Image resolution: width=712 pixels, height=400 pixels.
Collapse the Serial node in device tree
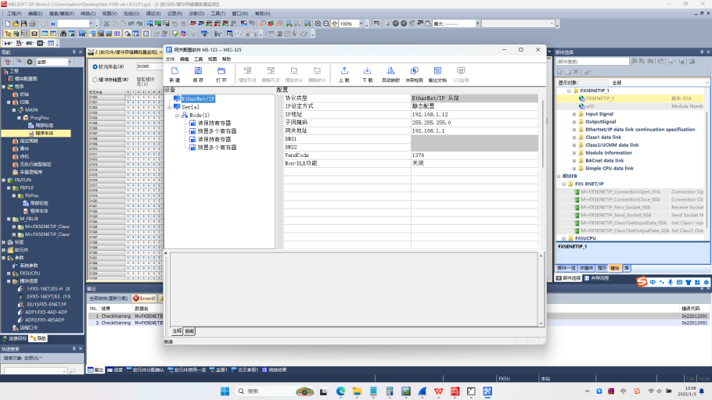click(x=170, y=107)
